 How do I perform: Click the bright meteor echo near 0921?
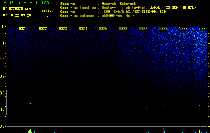click(x=30, y=103)
